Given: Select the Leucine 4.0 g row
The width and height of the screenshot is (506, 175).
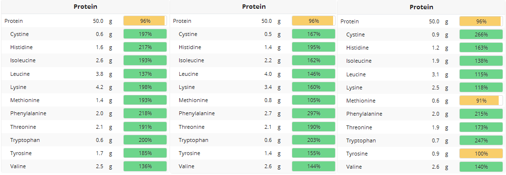Looking at the screenshot, I should 253,74.
